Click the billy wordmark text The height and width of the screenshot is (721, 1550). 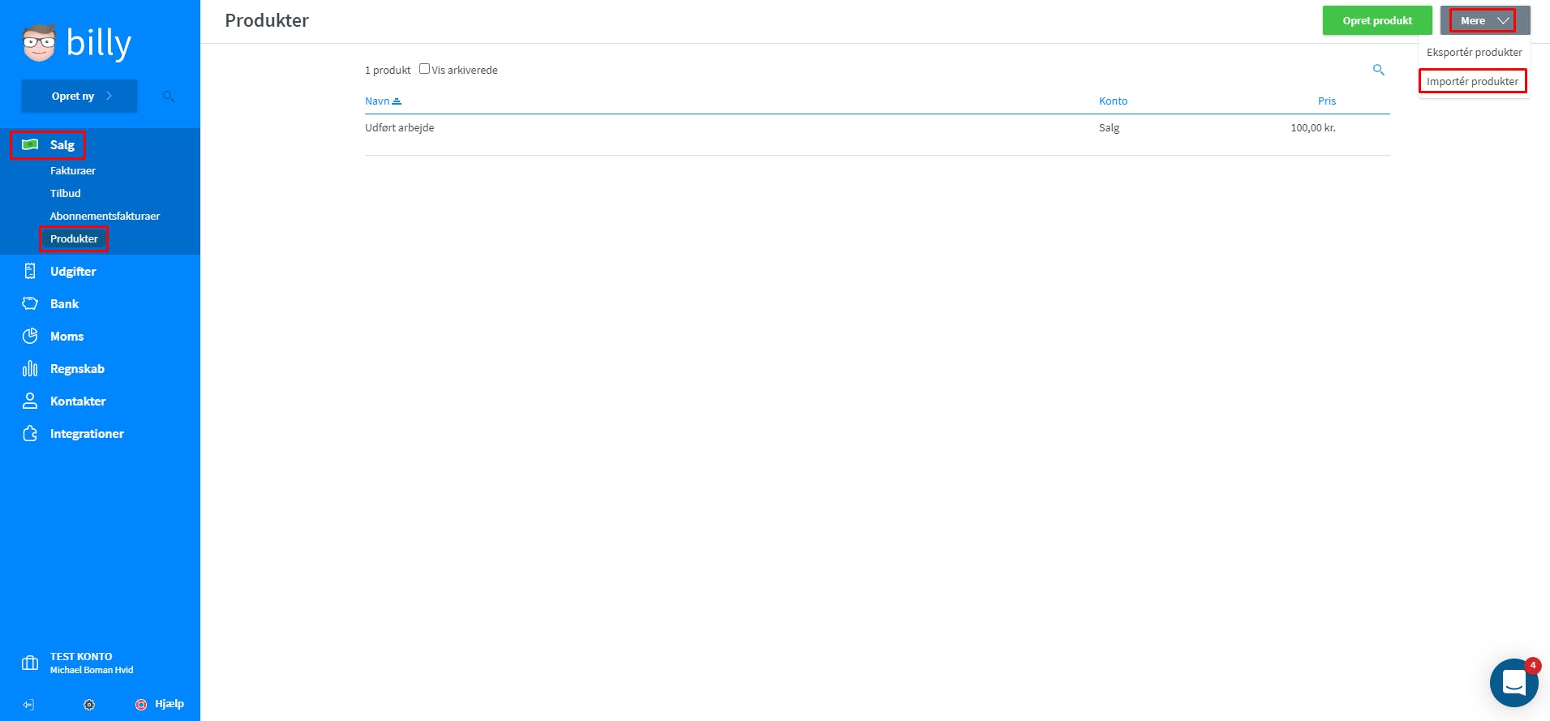(x=98, y=43)
